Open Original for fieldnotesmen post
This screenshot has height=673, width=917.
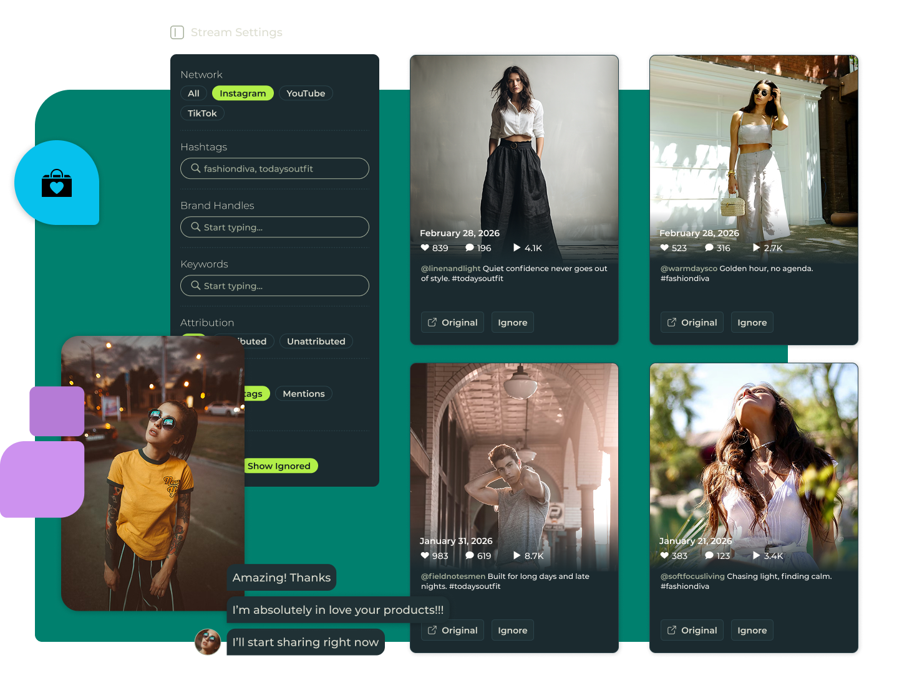pos(453,630)
